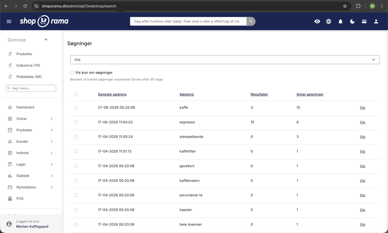Expand the Nyhedsbrev submenu chevron
The width and height of the screenshot is (388, 233).
pyautogui.click(x=52, y=187)
